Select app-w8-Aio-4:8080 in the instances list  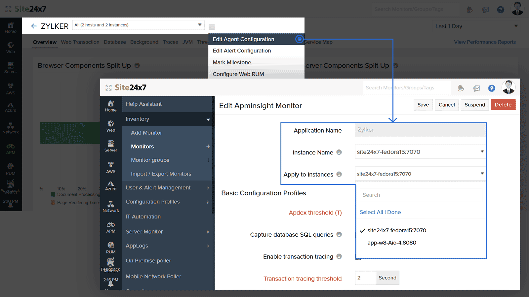click(392, 243)
